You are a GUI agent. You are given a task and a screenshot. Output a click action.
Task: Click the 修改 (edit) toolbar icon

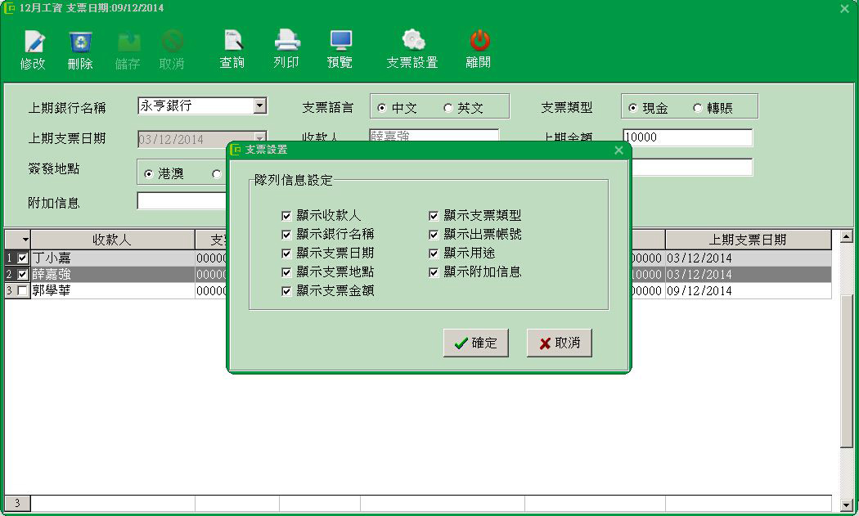[x=34, y=42]
